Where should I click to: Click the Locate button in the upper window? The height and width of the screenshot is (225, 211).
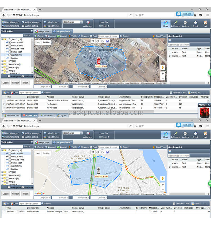(6, 83)
